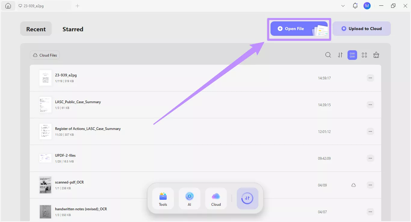This screenshot has height=222, width=411.
Task: Open more options for UPDF-2-files
Action: [370, 158]
